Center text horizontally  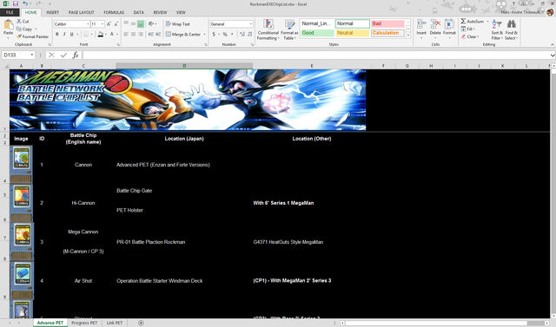(133, 35)
